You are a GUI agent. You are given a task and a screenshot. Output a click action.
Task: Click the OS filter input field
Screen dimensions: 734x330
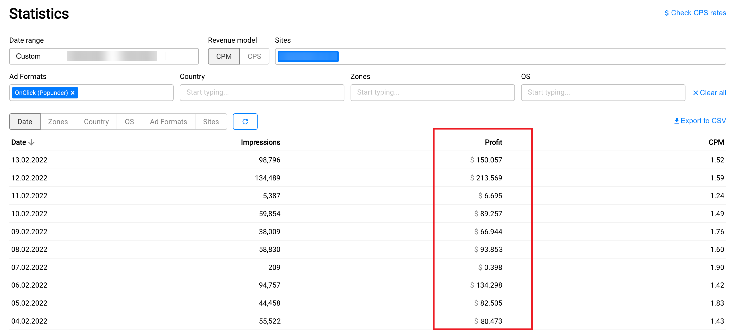coord(603,93)
